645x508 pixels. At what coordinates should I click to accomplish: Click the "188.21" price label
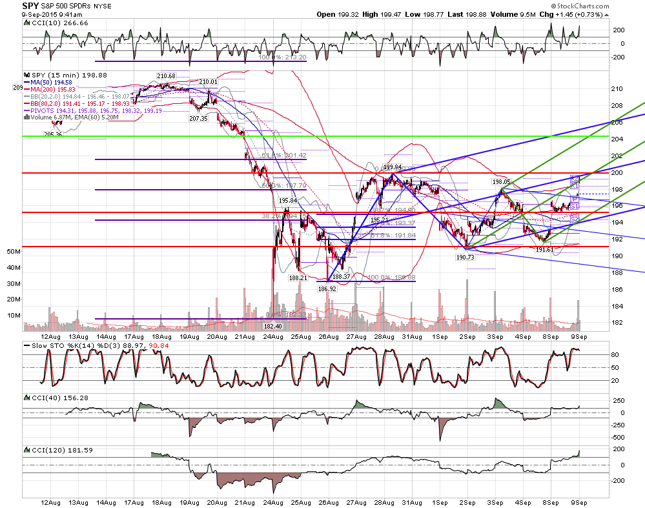click(298, 278)
